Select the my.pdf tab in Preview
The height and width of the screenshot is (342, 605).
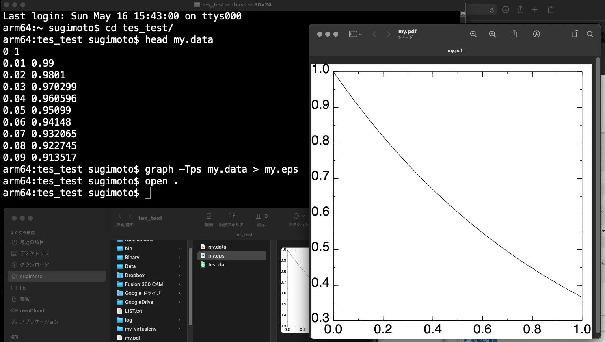coord(455,50)
